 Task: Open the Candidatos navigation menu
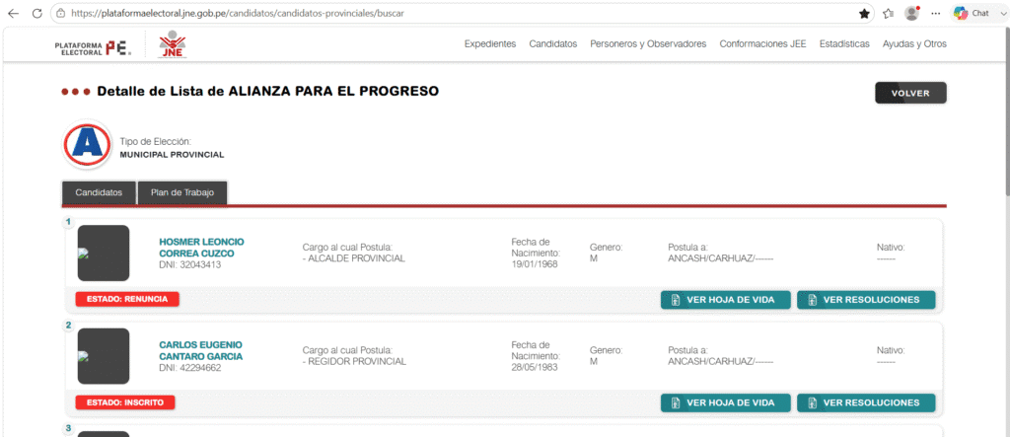552,43
